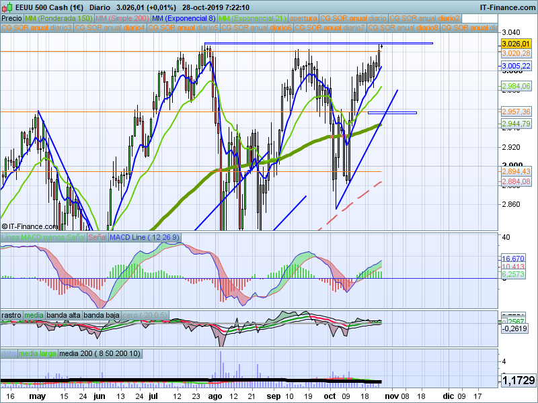Select the media larga label in bottom panel
Viewport: 538px width, 403px height.
tap(38, 353)
